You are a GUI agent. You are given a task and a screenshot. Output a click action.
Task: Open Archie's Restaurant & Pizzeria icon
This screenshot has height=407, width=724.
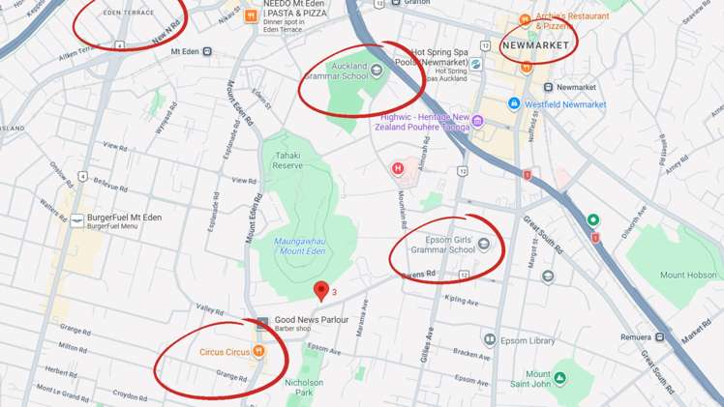525,20
